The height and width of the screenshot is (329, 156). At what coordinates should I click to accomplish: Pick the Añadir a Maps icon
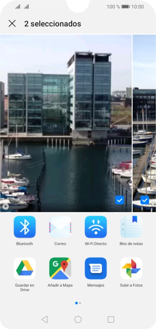[60, 268]
